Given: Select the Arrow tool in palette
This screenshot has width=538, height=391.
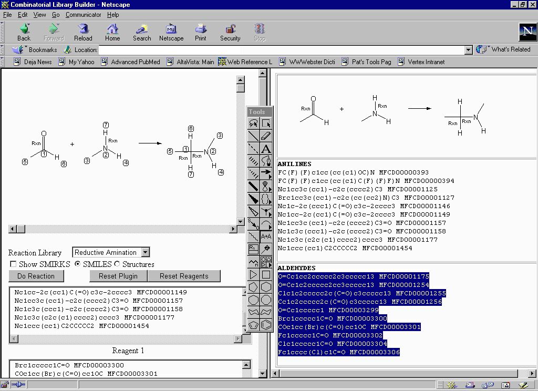Looking at the screenshot, I should (266, 174).
